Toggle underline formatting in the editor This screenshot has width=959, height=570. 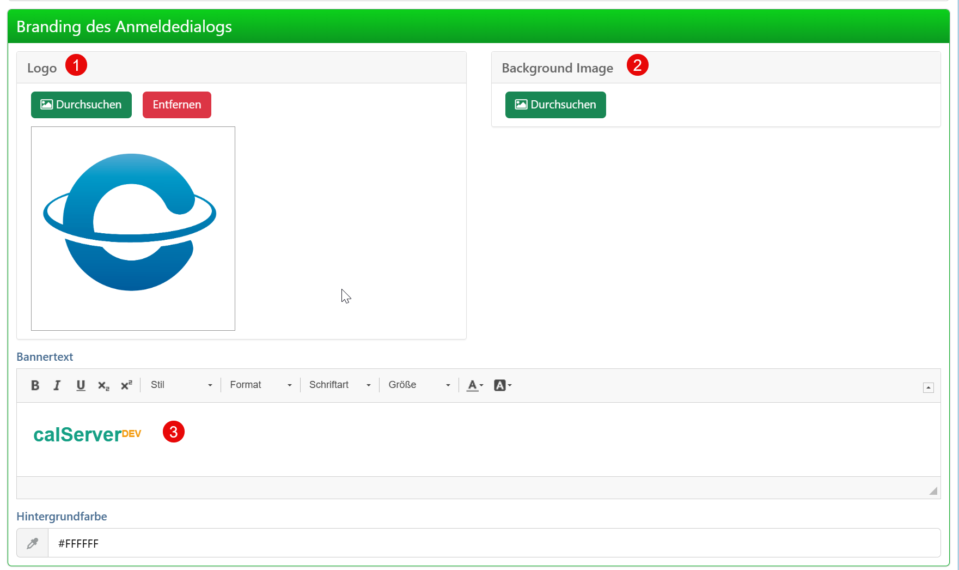click(81, 385)
